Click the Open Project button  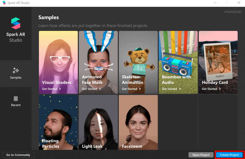201,155
